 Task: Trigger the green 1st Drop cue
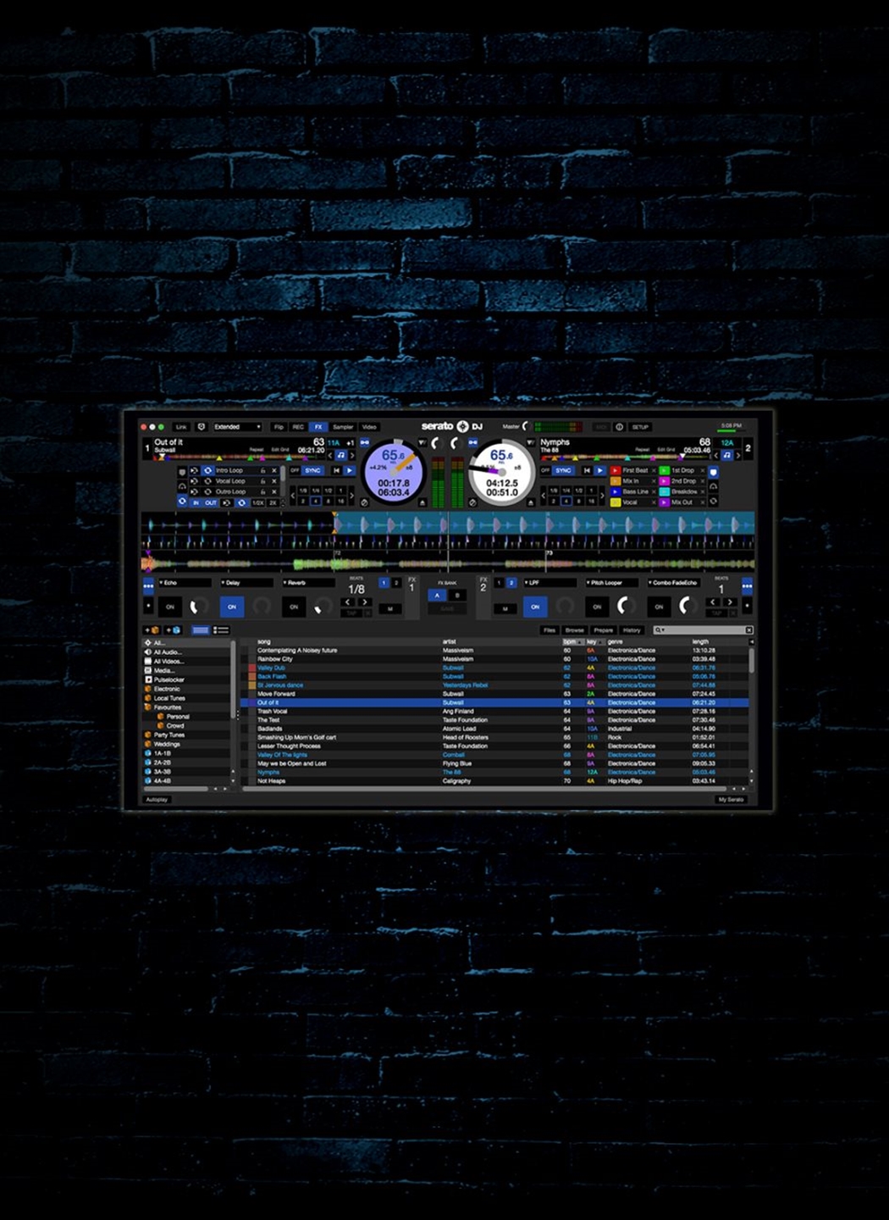pyautogui.click(x=665, y=470)
